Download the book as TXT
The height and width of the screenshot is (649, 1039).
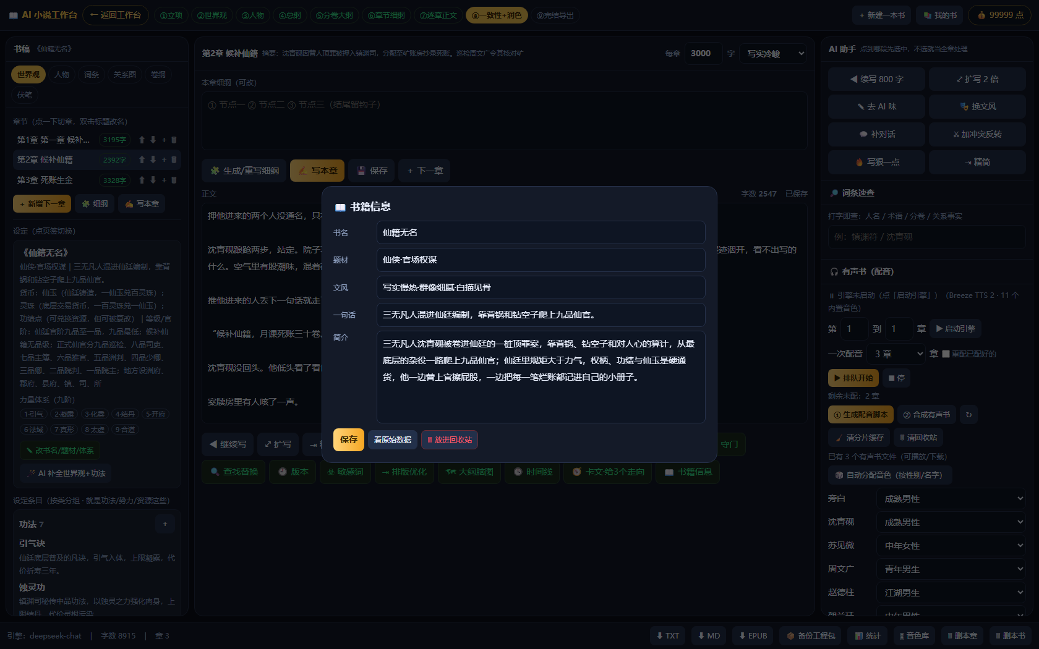(667, 635)
